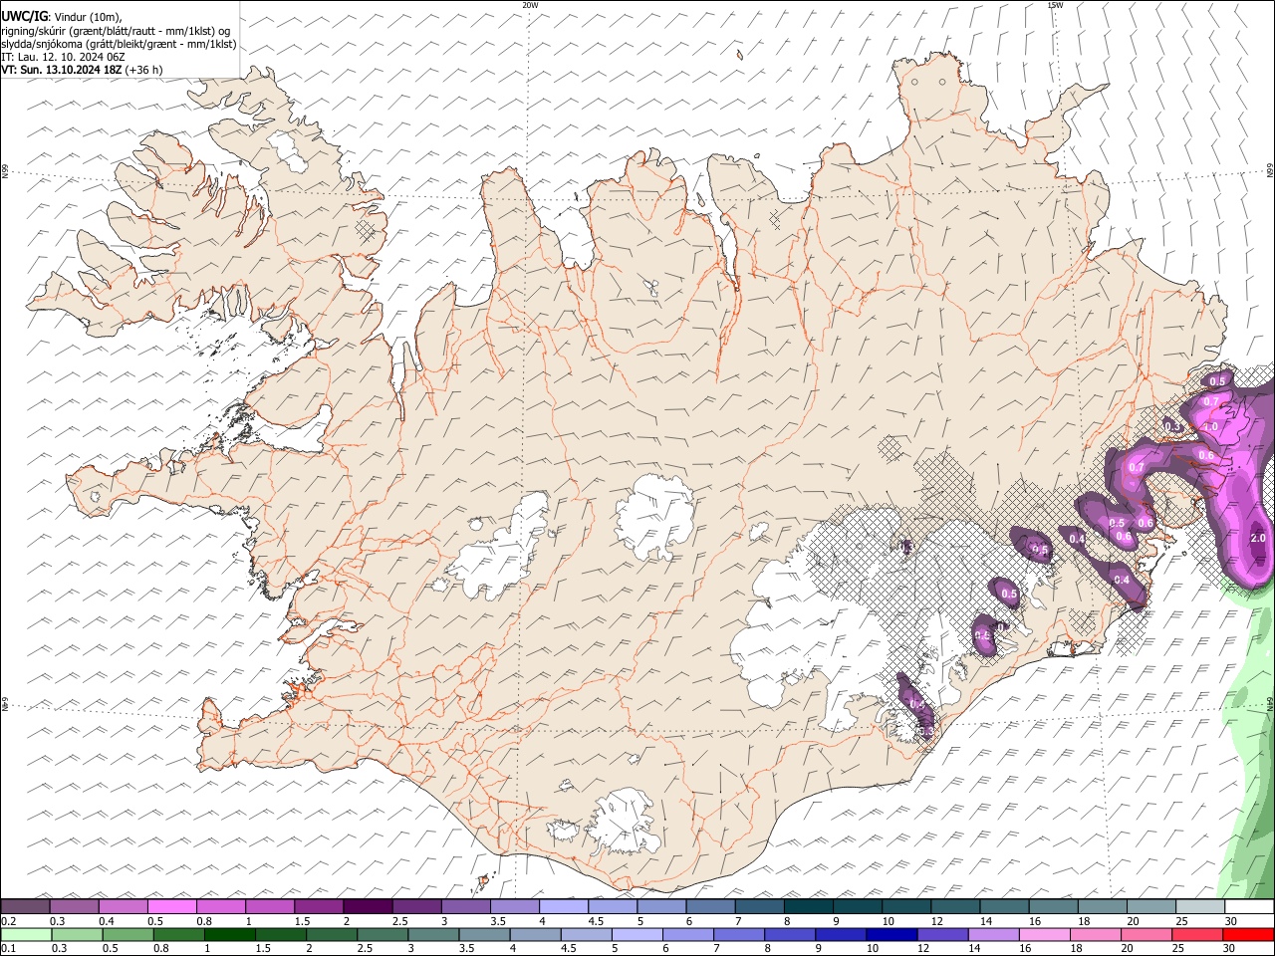Image resolution: width=1275 pixels, height=956 pixels.
Task: Click the '2.0' precipitation value off east coast
Action: click(x=1257, y=538)
